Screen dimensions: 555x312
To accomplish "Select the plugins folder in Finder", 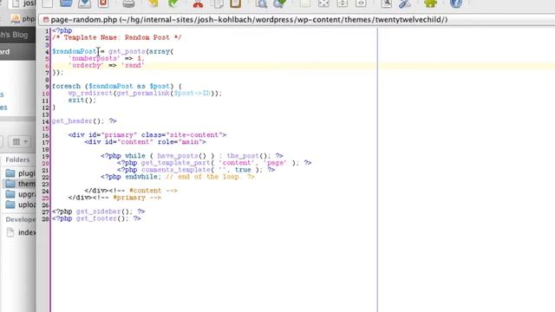I will [x=21, y=173].
